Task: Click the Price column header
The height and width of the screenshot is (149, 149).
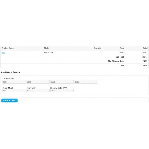Action: point(122,48)
